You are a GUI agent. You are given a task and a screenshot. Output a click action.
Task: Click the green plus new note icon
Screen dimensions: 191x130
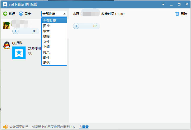pyautogui.click(x=5, y=14)
